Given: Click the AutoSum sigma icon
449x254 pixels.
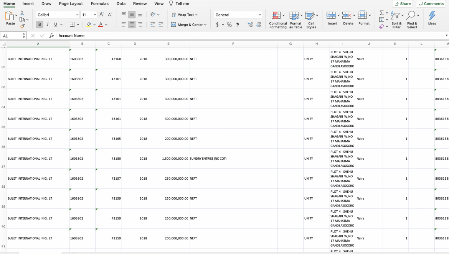Looking at the screenshot, I should tap(382, 13).
